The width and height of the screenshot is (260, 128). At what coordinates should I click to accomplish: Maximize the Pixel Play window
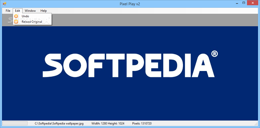[243, 3]
